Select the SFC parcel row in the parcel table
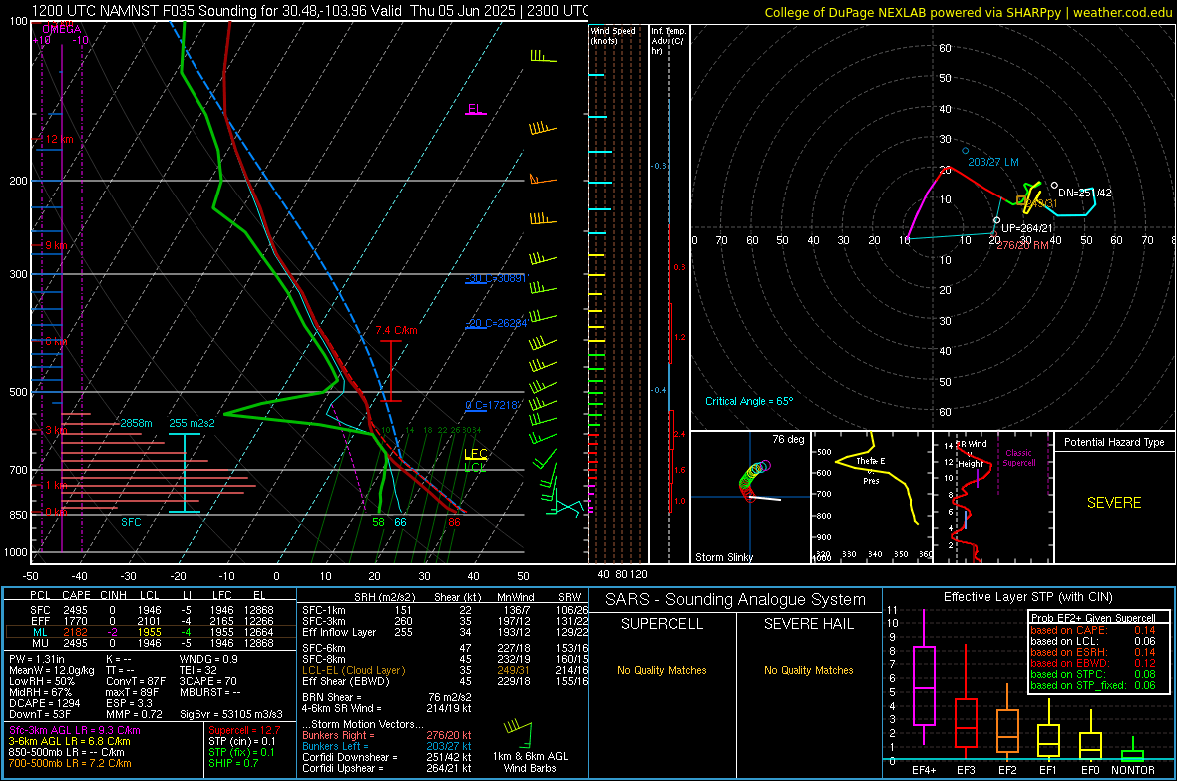 [x=151, y=611]
